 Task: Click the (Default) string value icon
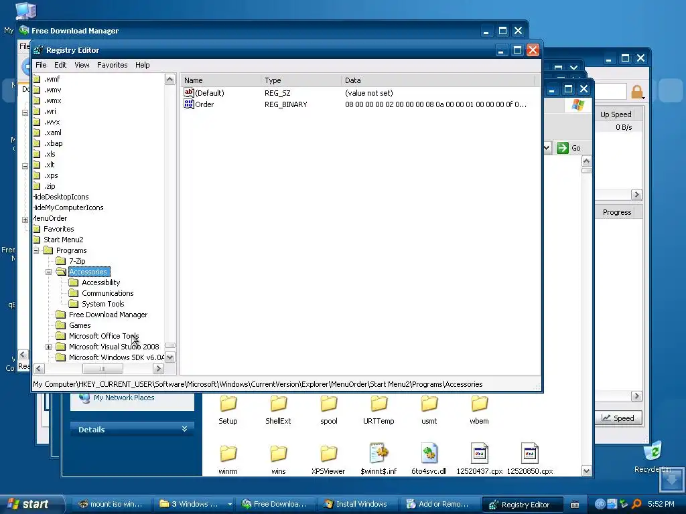click(x=188, y=92)
